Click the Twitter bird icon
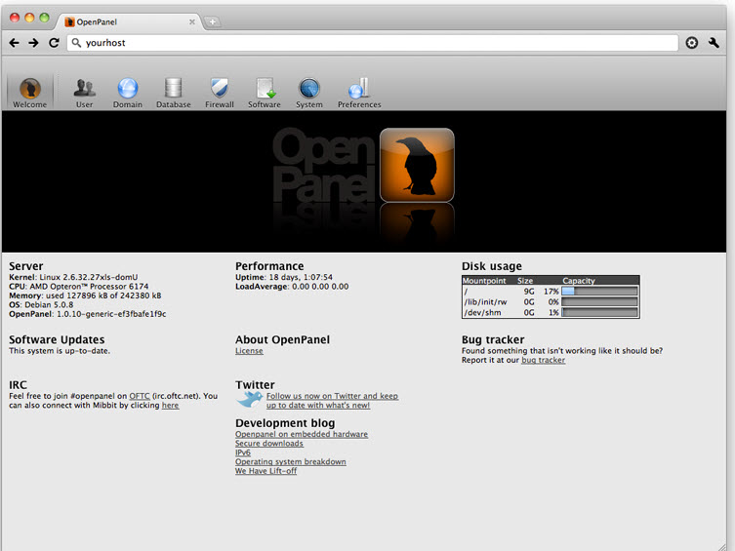Image resolution: width=735 pixels, height=551 pixels. tap(249, 399)
